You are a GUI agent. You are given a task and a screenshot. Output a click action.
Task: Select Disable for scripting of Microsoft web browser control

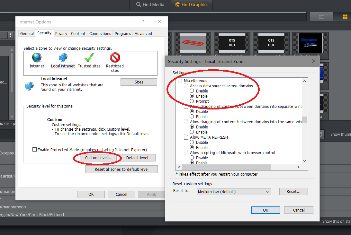click(192, 158)
